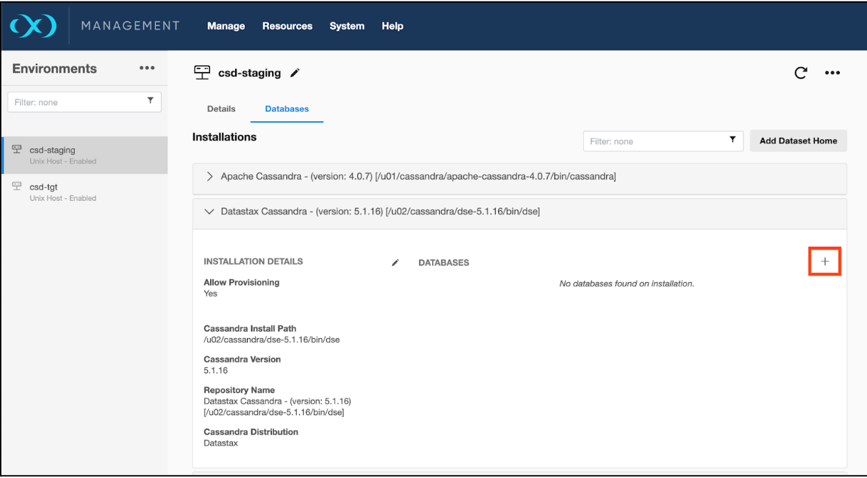Open the Manage menu
Viewport: 867px width, 478px height.
225,26
